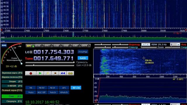Click the RMS meter mode button
Screen dimensions: 187x105
[4, 45]
